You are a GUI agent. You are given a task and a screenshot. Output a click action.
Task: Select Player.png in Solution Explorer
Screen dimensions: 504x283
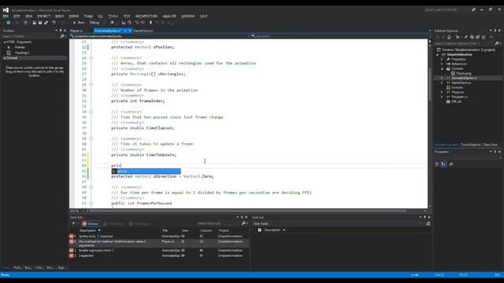[464, 73]
